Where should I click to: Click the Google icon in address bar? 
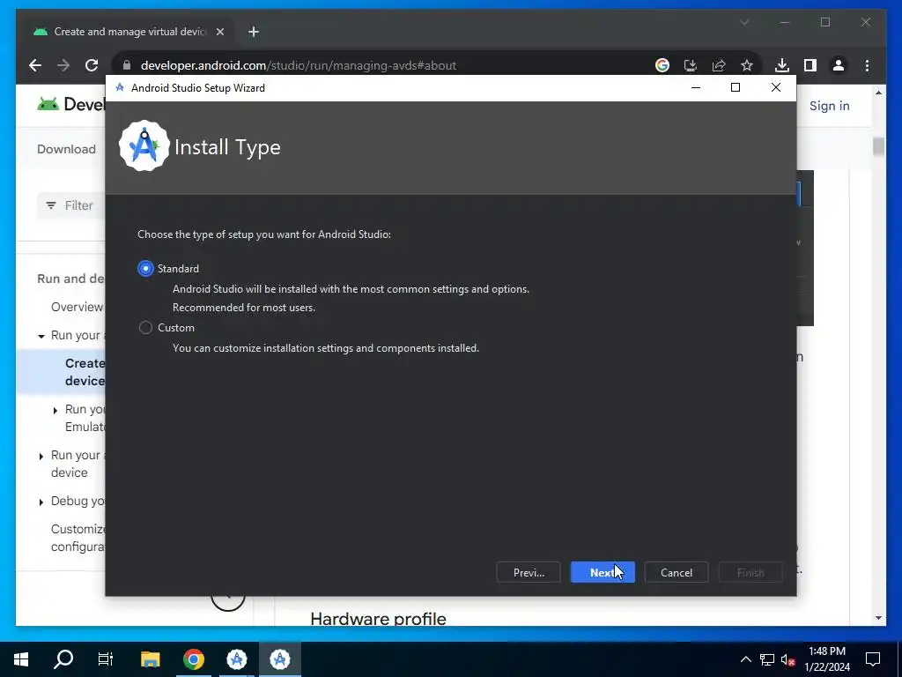coord(662,65)
